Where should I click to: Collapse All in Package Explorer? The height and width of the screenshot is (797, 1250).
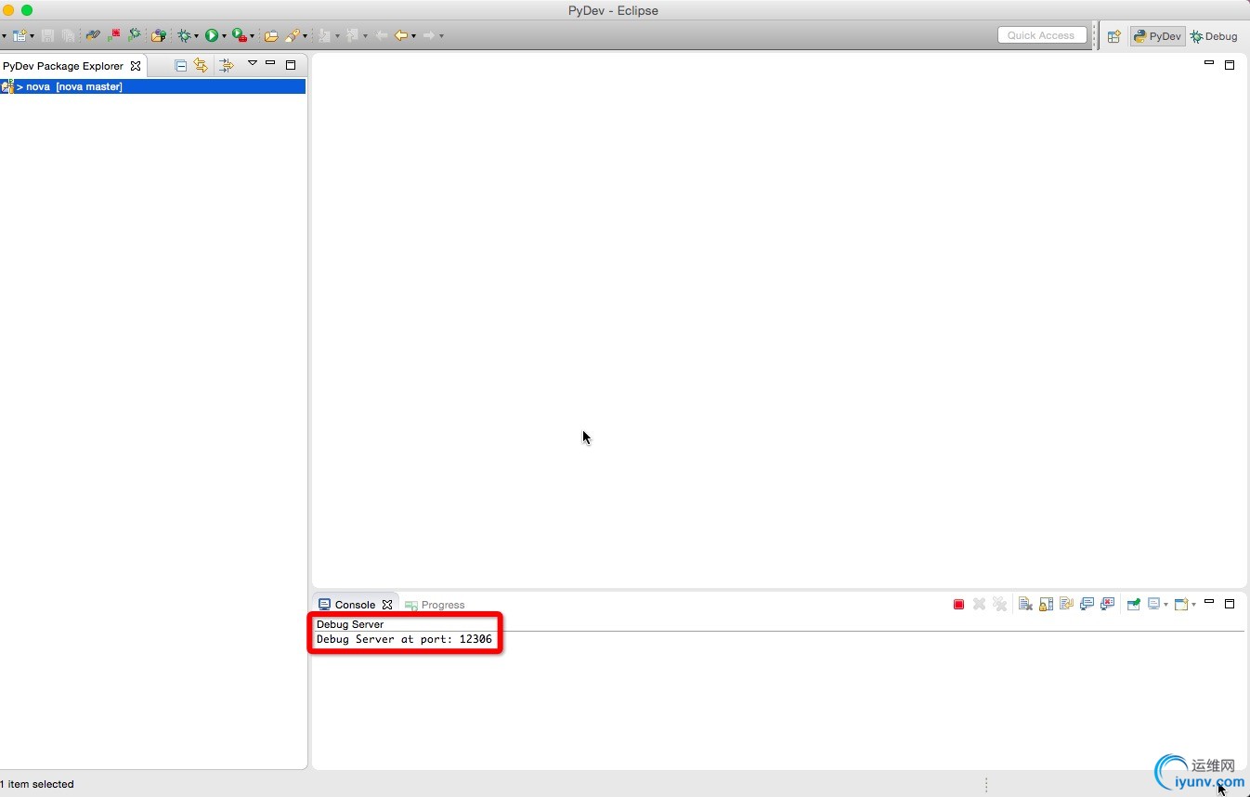(181, 65)
